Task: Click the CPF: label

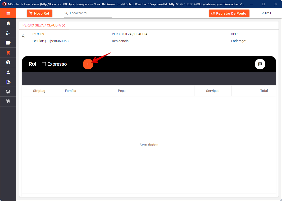Action: click(x=234, y=34)
